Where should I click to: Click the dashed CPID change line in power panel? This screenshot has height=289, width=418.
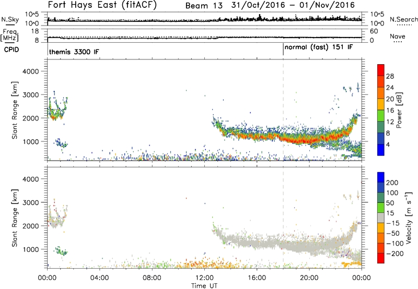click(x=283, y=110)
